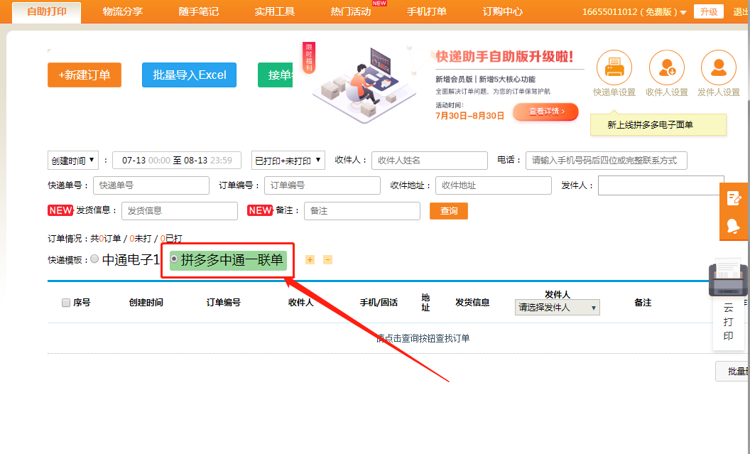Select 中通电子1 template radio
The width and height of the screenshot is (750, 454).
pos(94,259)
